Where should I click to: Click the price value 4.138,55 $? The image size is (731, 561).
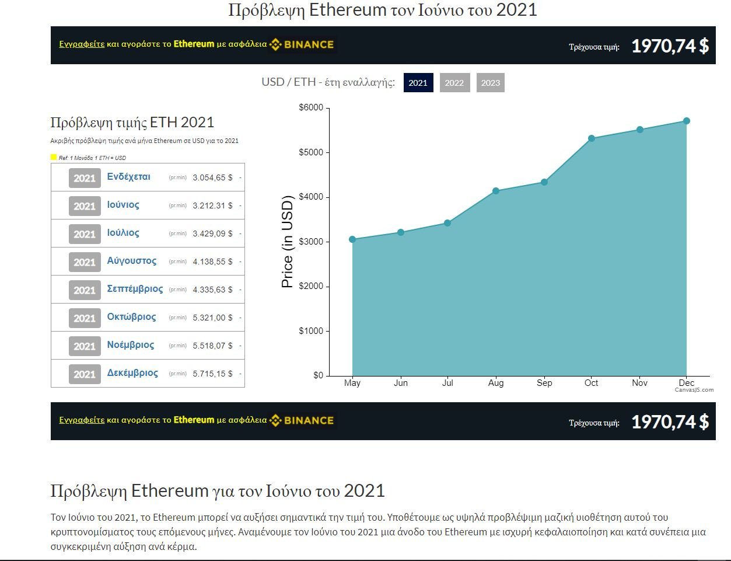coord(213,262)
